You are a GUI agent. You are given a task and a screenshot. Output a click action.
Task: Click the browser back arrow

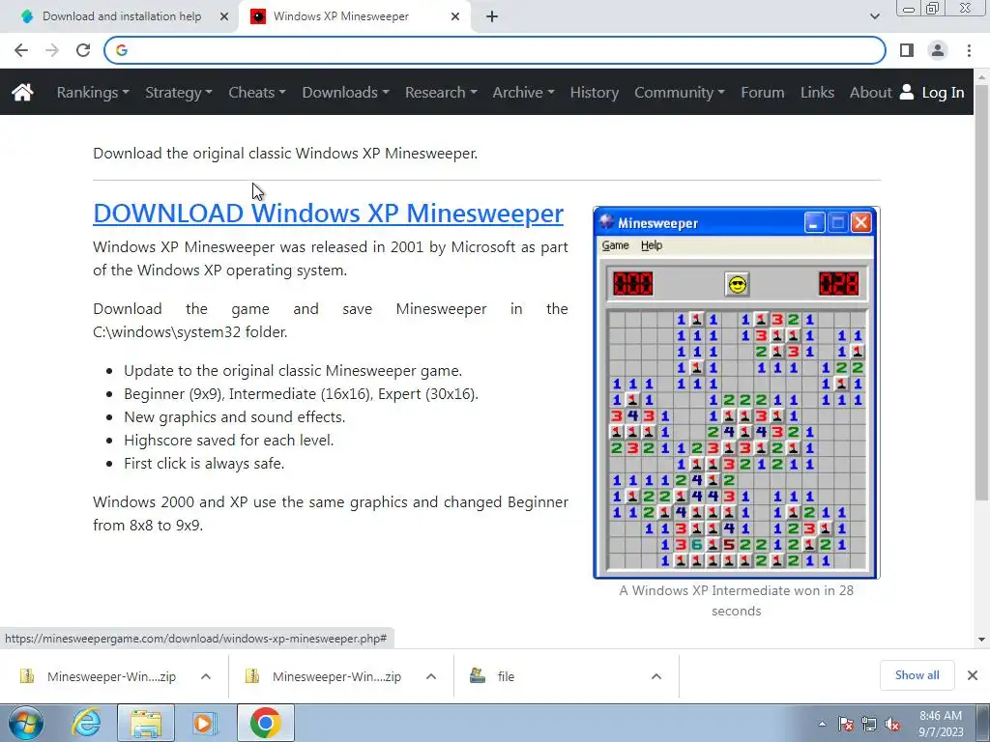21,50
